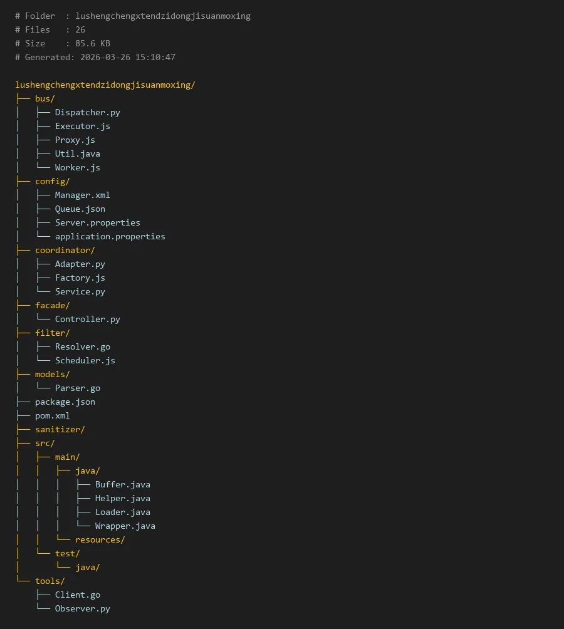Click the bus/ folder entry
This screenshot has width=564, height=629.
[44, 98]
